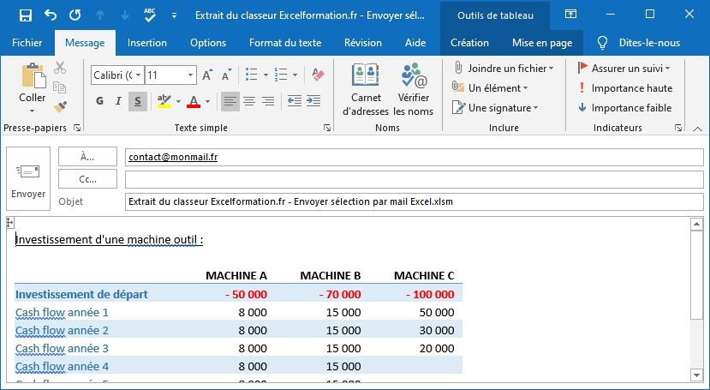
Task: Switch to the Insertion tab
Action: pos(147,43)
